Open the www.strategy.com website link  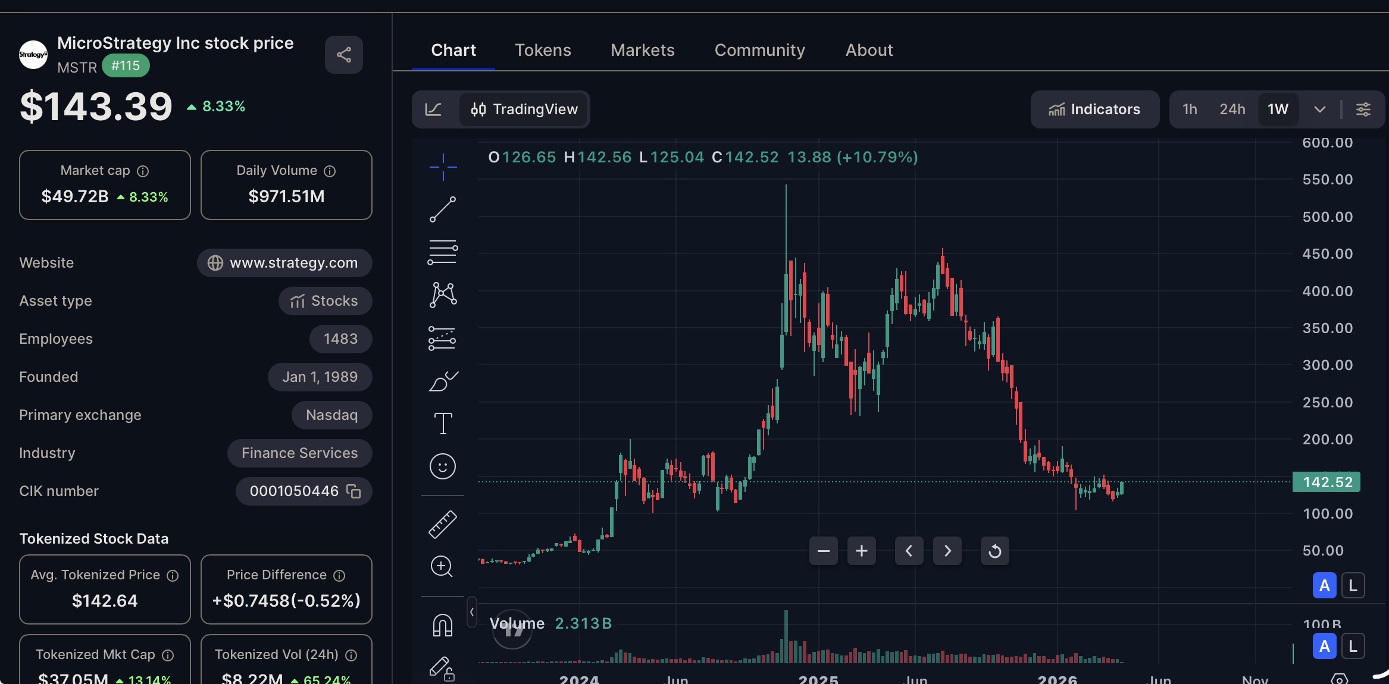tap(284, 263)
